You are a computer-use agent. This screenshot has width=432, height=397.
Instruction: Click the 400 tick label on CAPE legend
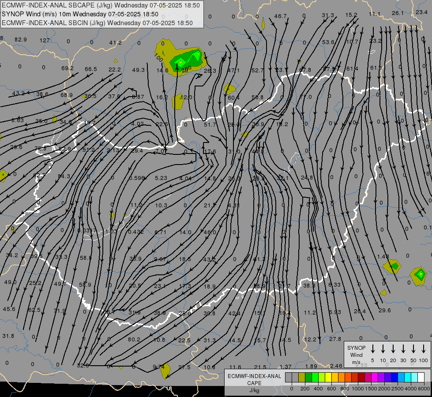(318, 389)
